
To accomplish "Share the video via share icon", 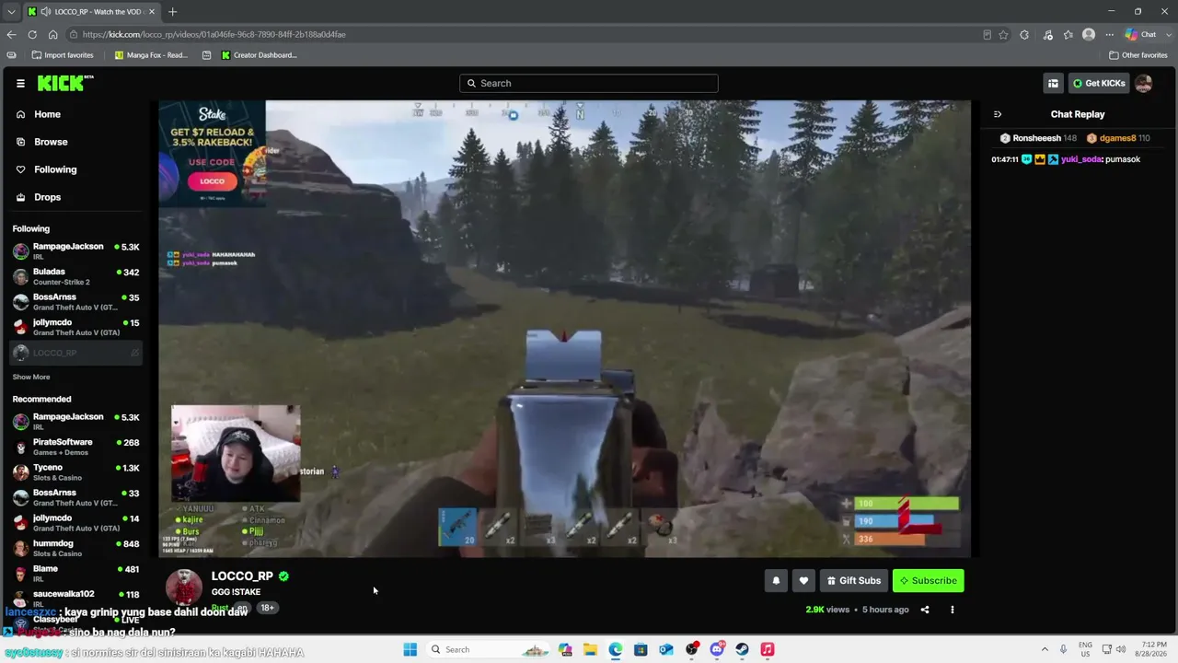I will click(x=925, y=610).
